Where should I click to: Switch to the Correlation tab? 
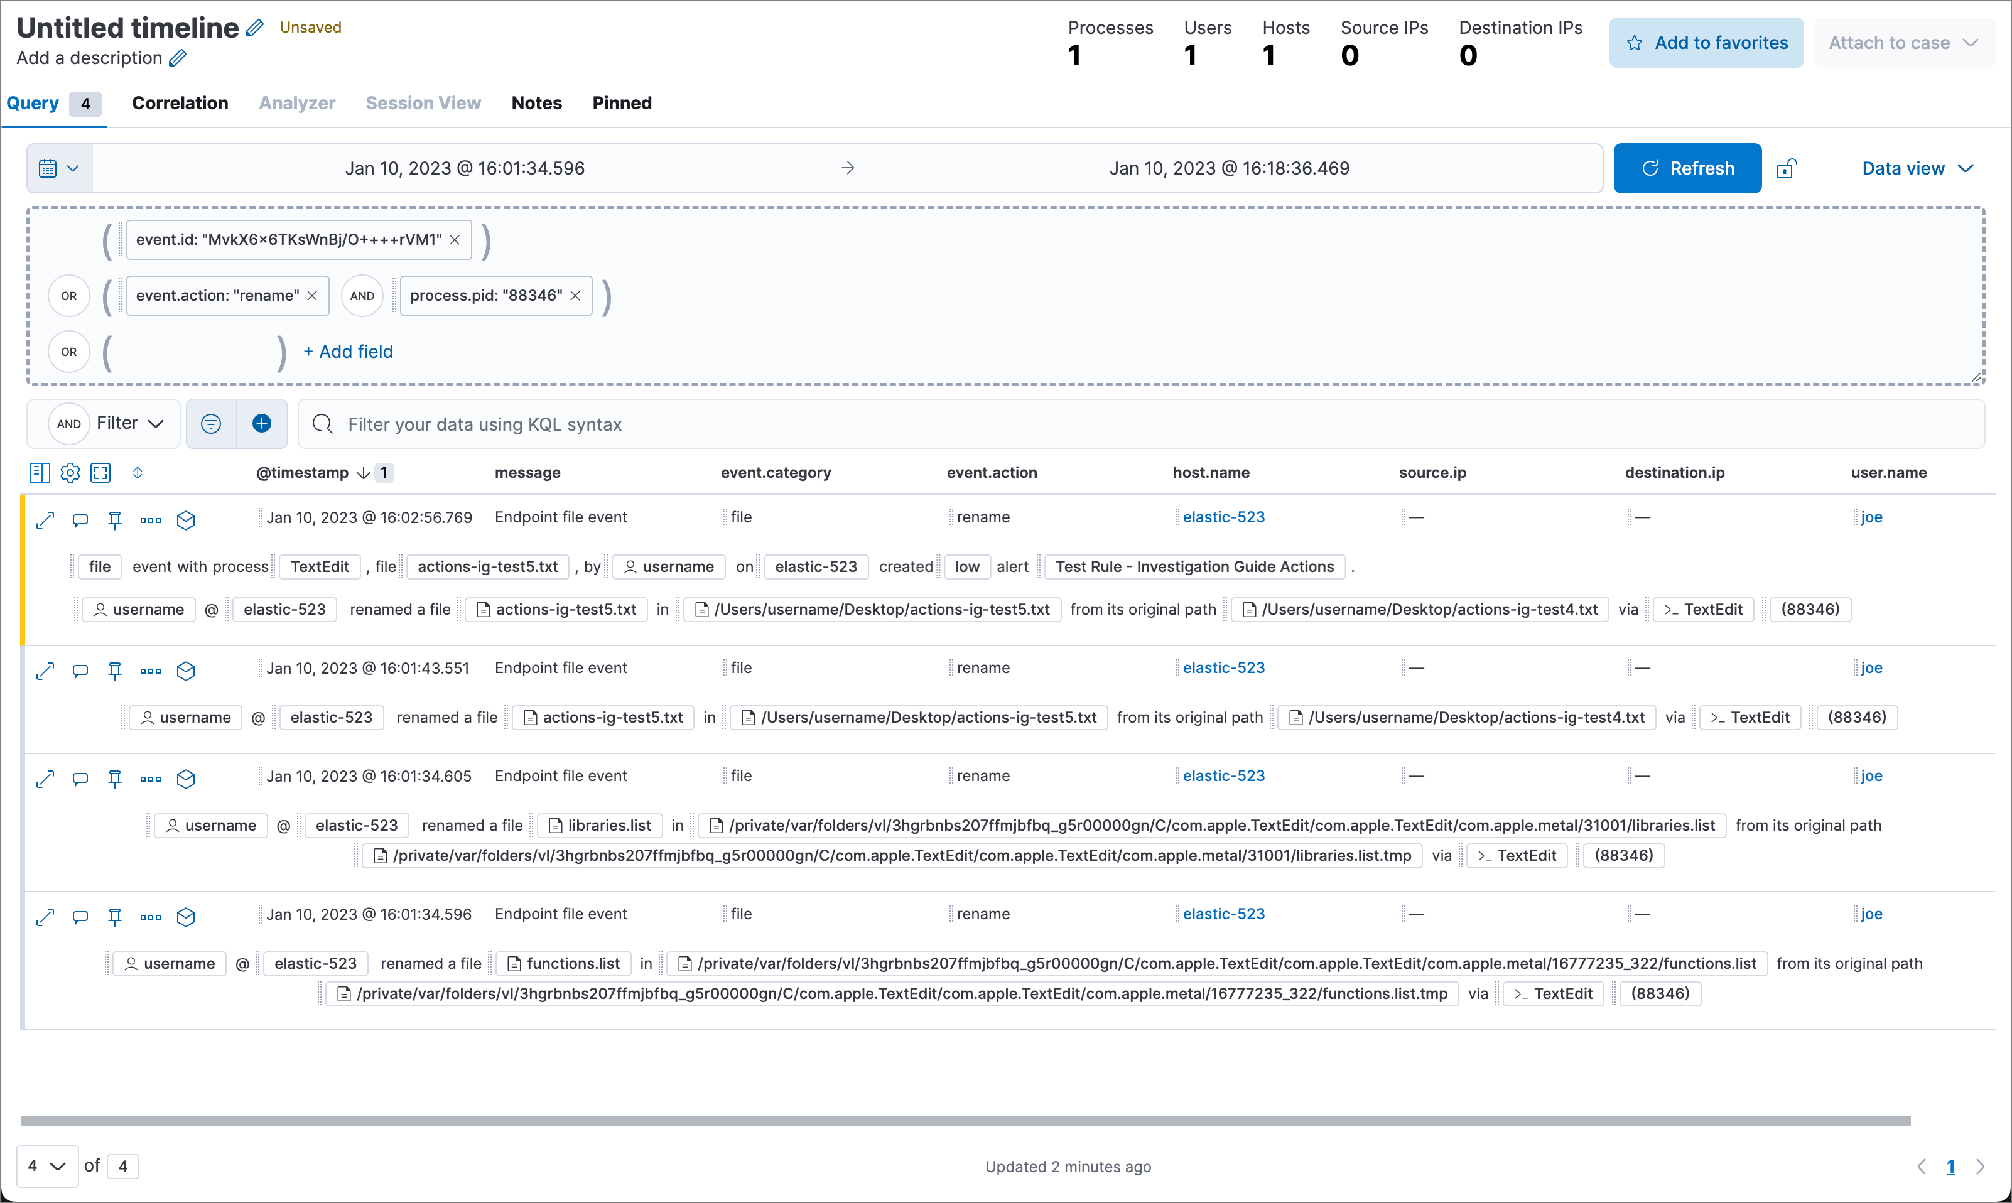pos(180,103)
